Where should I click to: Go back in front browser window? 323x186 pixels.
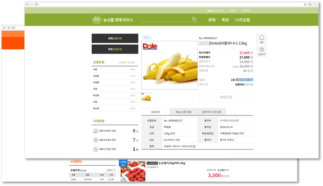pos(27,4)
